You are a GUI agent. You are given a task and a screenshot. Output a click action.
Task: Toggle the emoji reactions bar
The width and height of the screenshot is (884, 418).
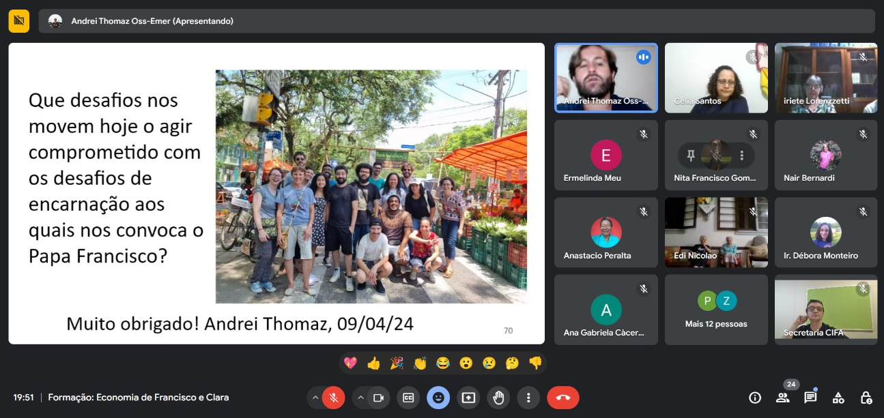438,398
